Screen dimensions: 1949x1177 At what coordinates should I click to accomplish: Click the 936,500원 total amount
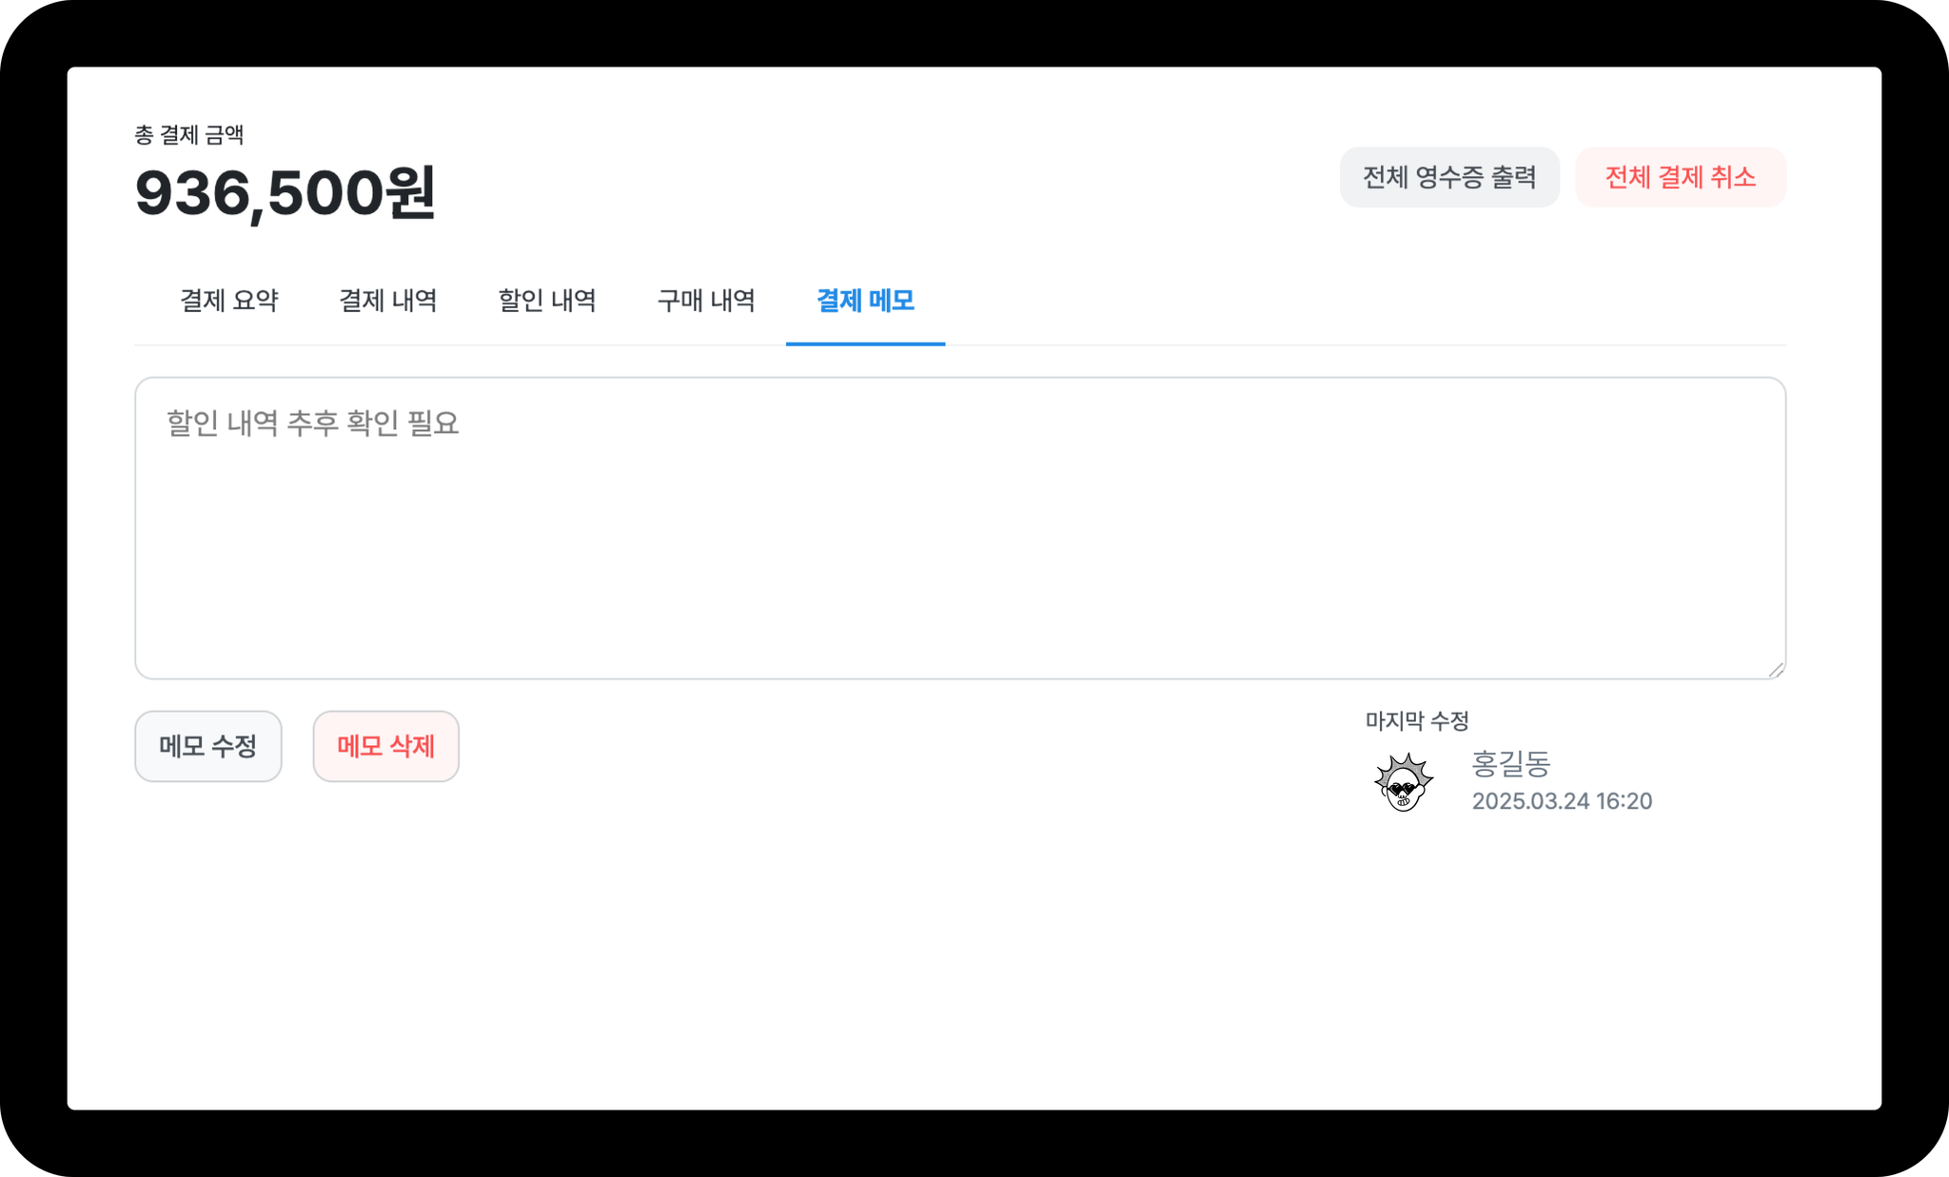(285, 193)
